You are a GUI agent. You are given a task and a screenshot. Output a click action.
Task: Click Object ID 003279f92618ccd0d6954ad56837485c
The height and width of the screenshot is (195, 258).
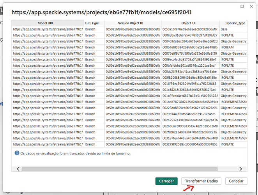190,144
